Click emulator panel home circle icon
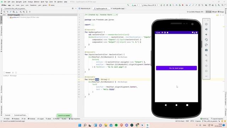 click(x=206, y=66)
